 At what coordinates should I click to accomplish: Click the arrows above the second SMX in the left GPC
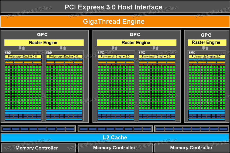(63, 48)
